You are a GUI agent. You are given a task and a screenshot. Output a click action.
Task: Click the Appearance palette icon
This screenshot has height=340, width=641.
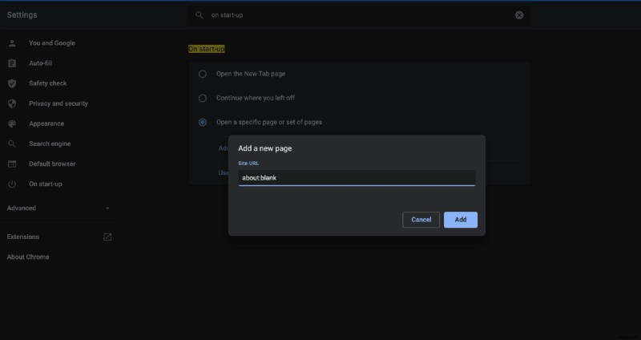coord(12,123)
